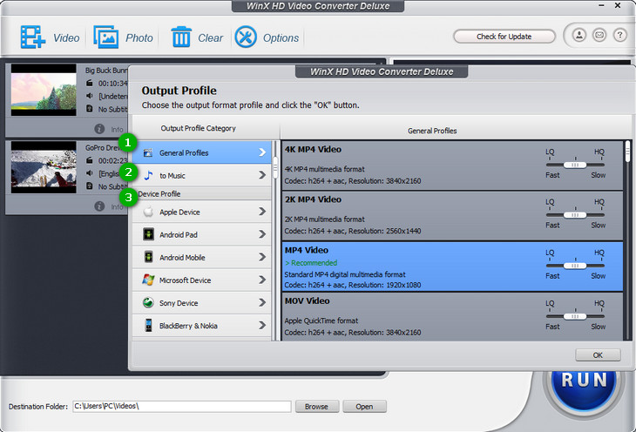The height and width of the screenshot is (432, 636).
Task: Select the to Music category
Action: (x=201, y=176)
